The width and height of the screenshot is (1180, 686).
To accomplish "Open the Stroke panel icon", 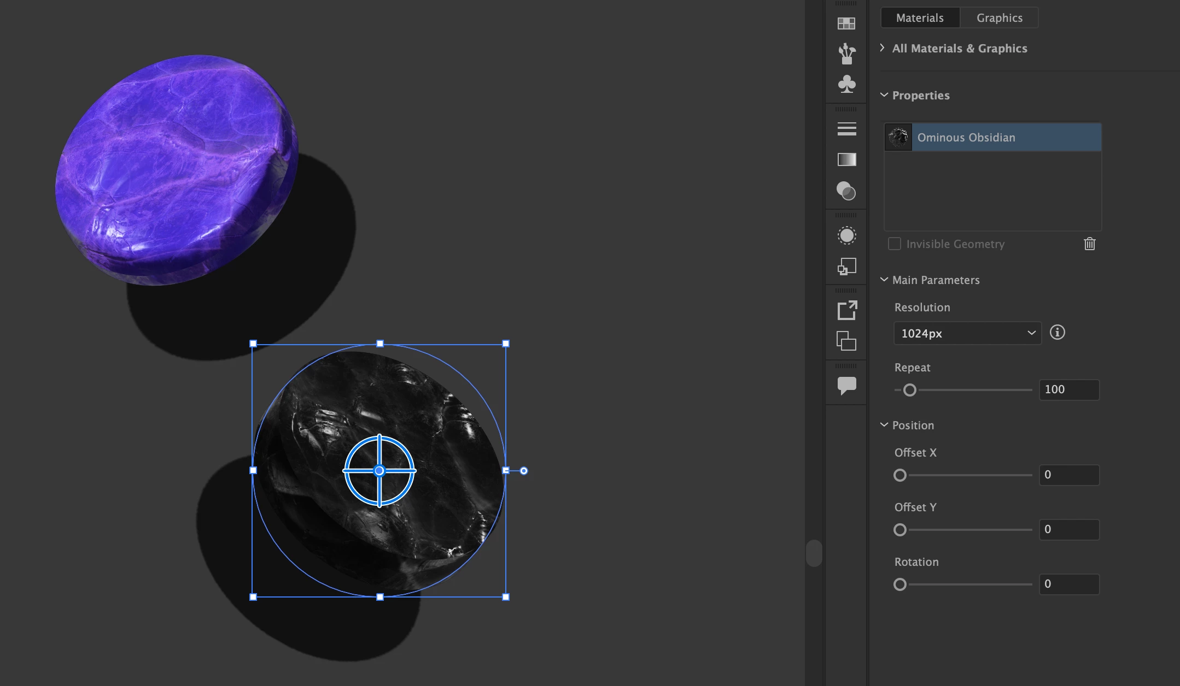I will (846, 129).
